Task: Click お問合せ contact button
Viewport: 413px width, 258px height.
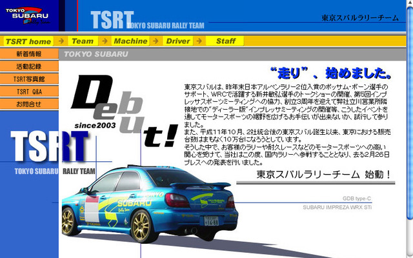Action: pyautogui.click(x=29, y=104)
